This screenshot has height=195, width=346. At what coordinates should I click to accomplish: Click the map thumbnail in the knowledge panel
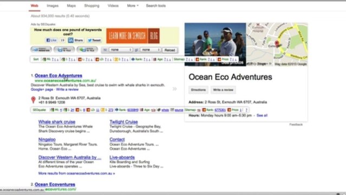click(277, 44)
